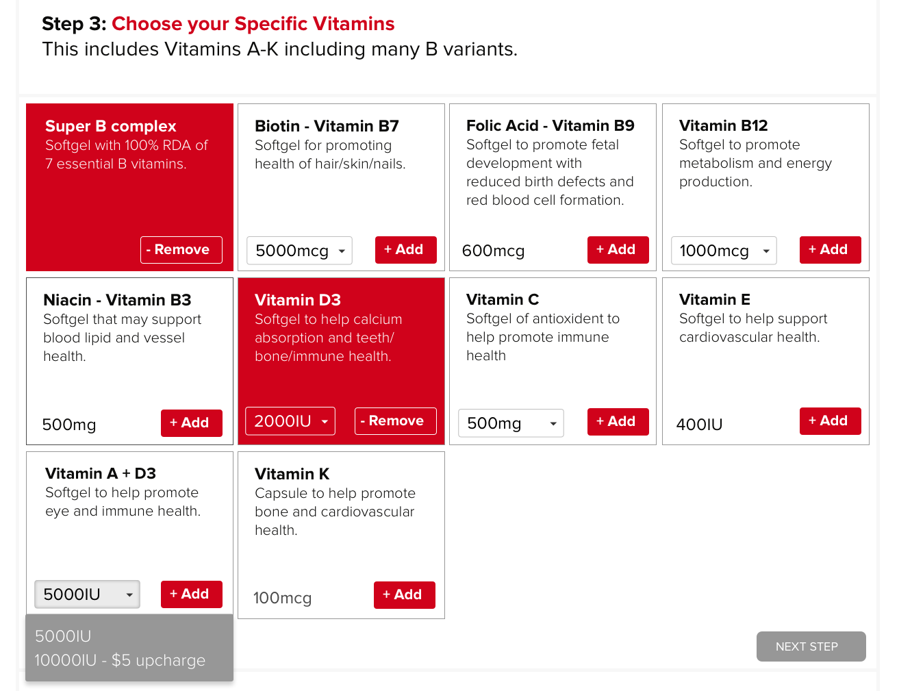Add Vitamin K capsule

(404, 595)
